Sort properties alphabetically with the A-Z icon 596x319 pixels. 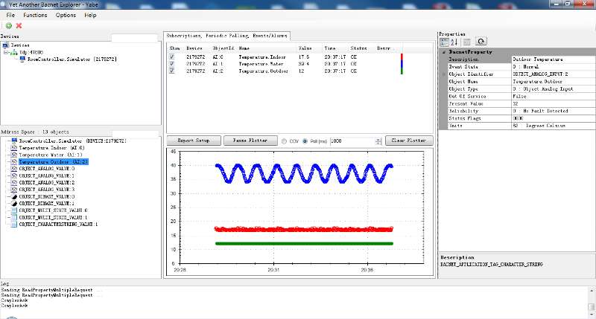(454, 42)
